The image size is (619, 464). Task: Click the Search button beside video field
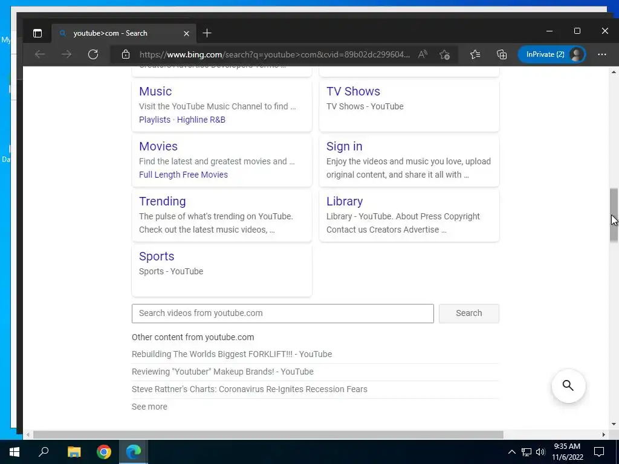pos(468,314)
